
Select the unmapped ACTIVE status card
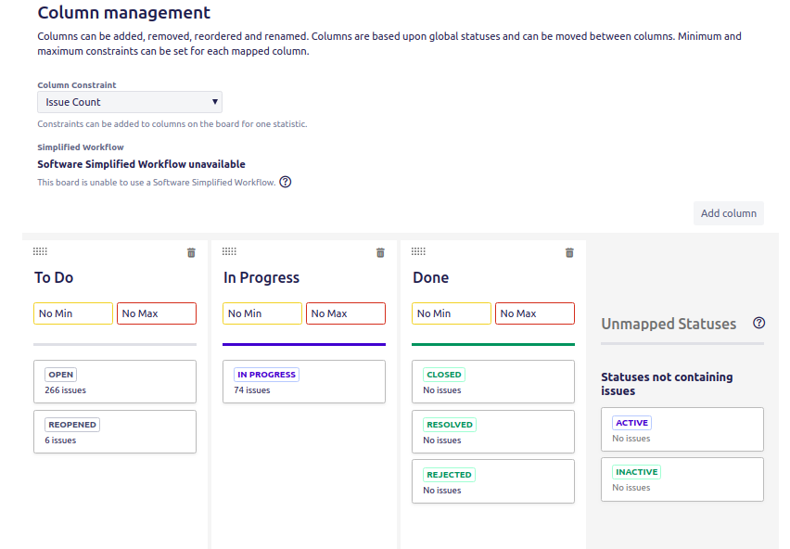tap(682, 429)
